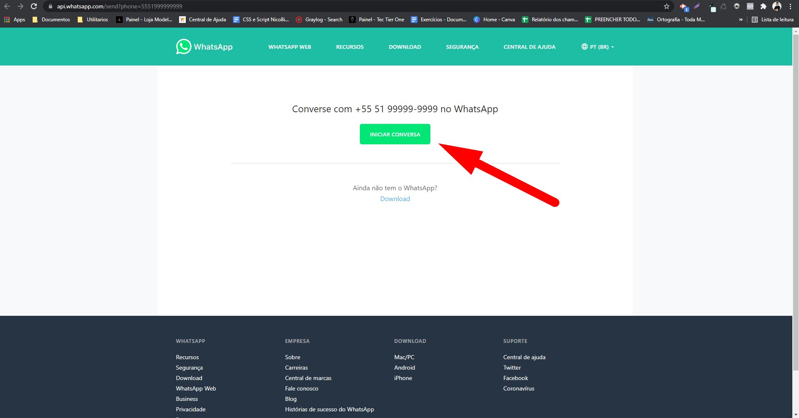799x418 pixels.
Task: Open the Privacidade footer link
Action: click(x=191, y=409)
